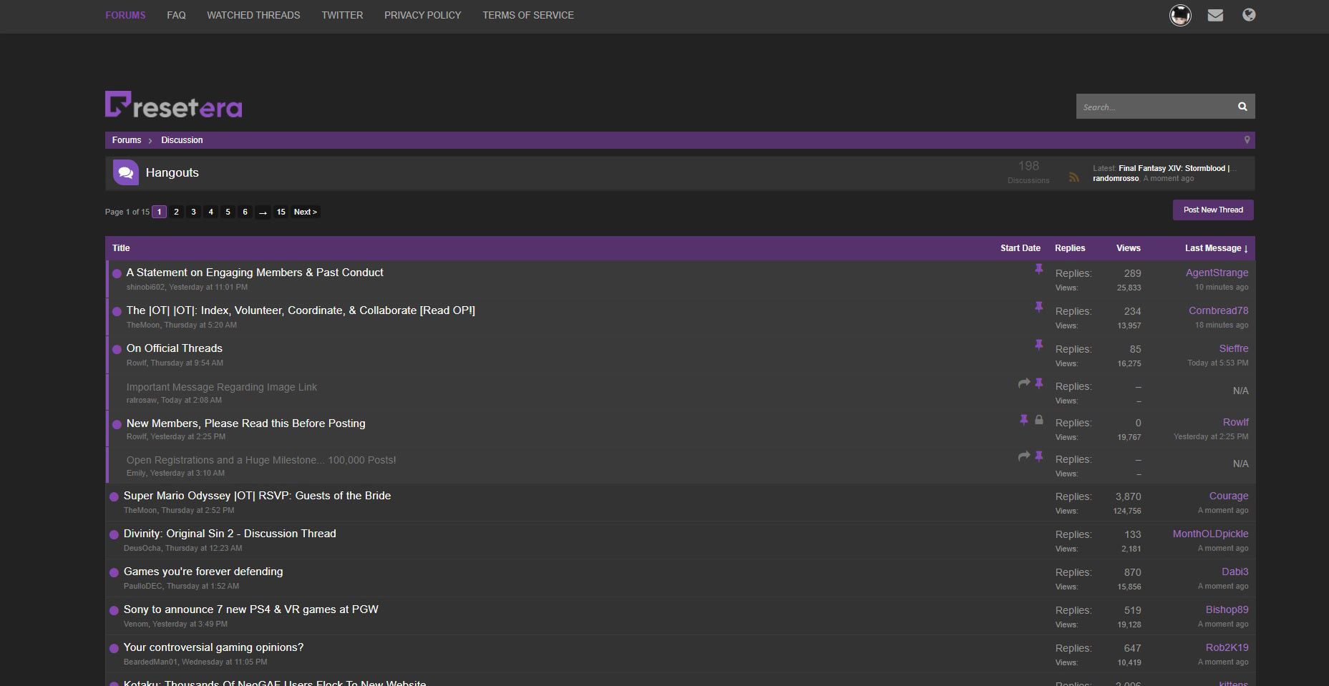
Task: Sort threads by Views column
Action: coord(1129,248)
